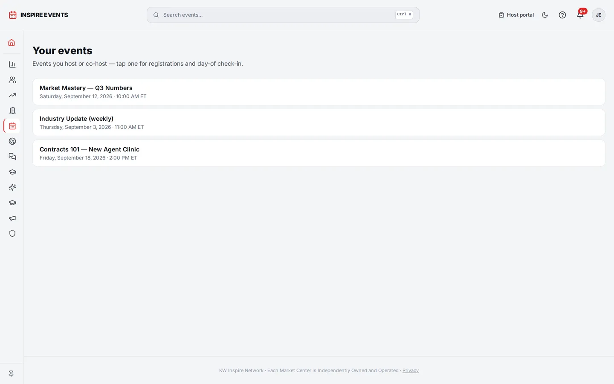Follow the Privacy link in the footer
614x384 pixels.
[411, 370]
